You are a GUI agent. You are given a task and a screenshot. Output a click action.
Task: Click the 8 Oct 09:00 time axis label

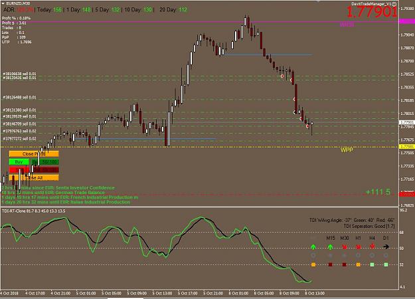click(x=289, y=294)
